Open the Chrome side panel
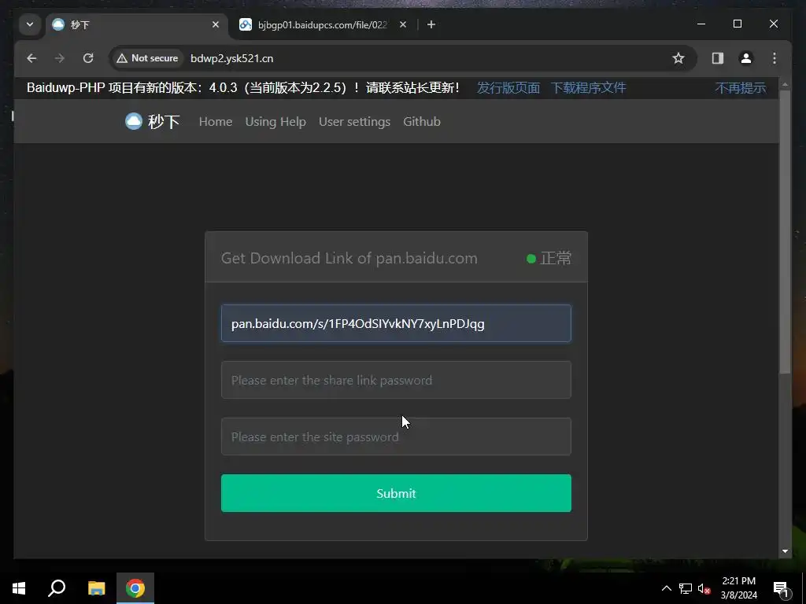This screenshot has width=806, height=604. [718, 58]
